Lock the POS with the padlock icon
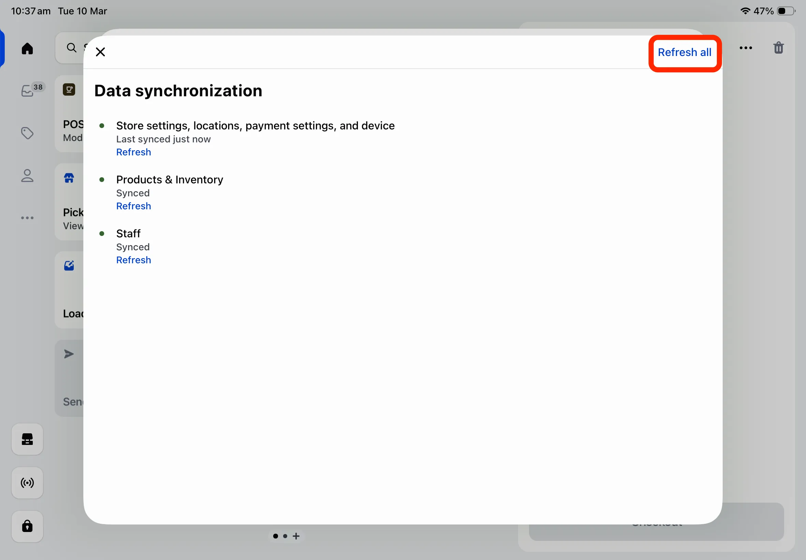Image resolution: width=806 pixels, height=560 pixels. click(27, 526)
